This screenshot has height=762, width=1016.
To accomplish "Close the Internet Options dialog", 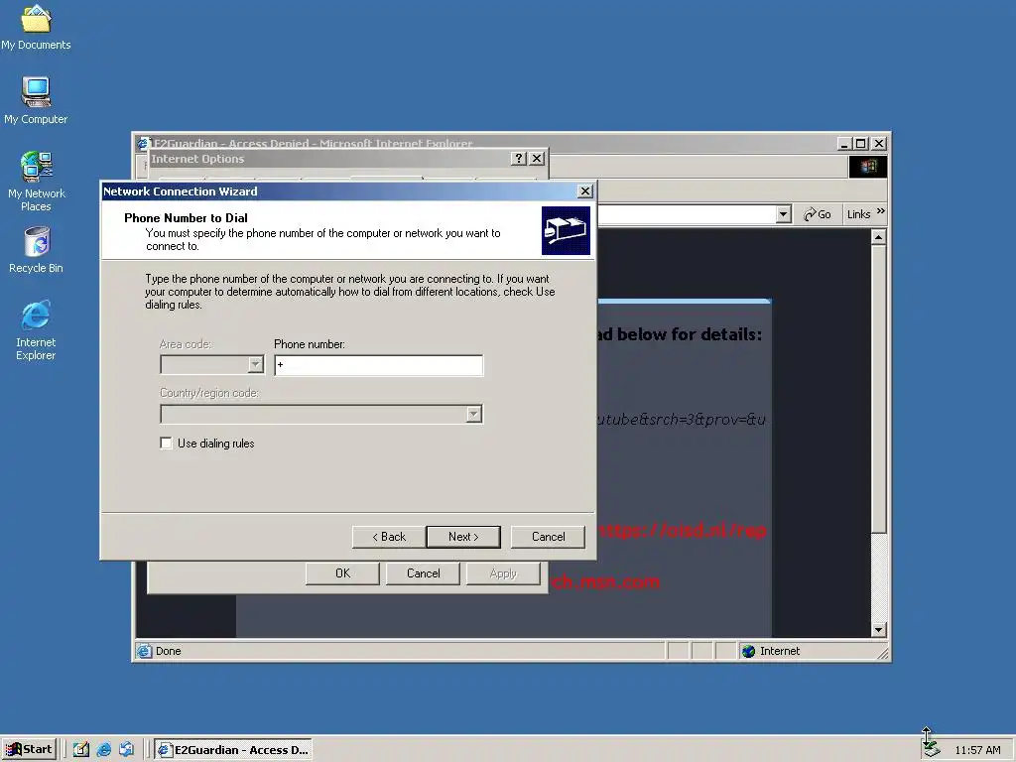I will click(537, 159).
